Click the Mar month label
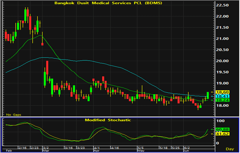Image resolution: width=240 pixels, height=153 pixels. (46, 151)
